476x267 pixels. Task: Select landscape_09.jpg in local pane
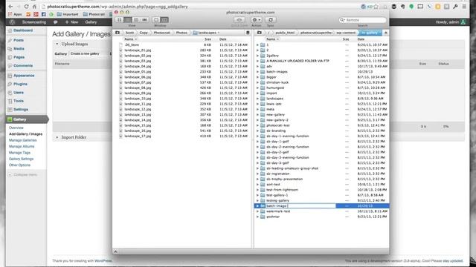point(138,93)
